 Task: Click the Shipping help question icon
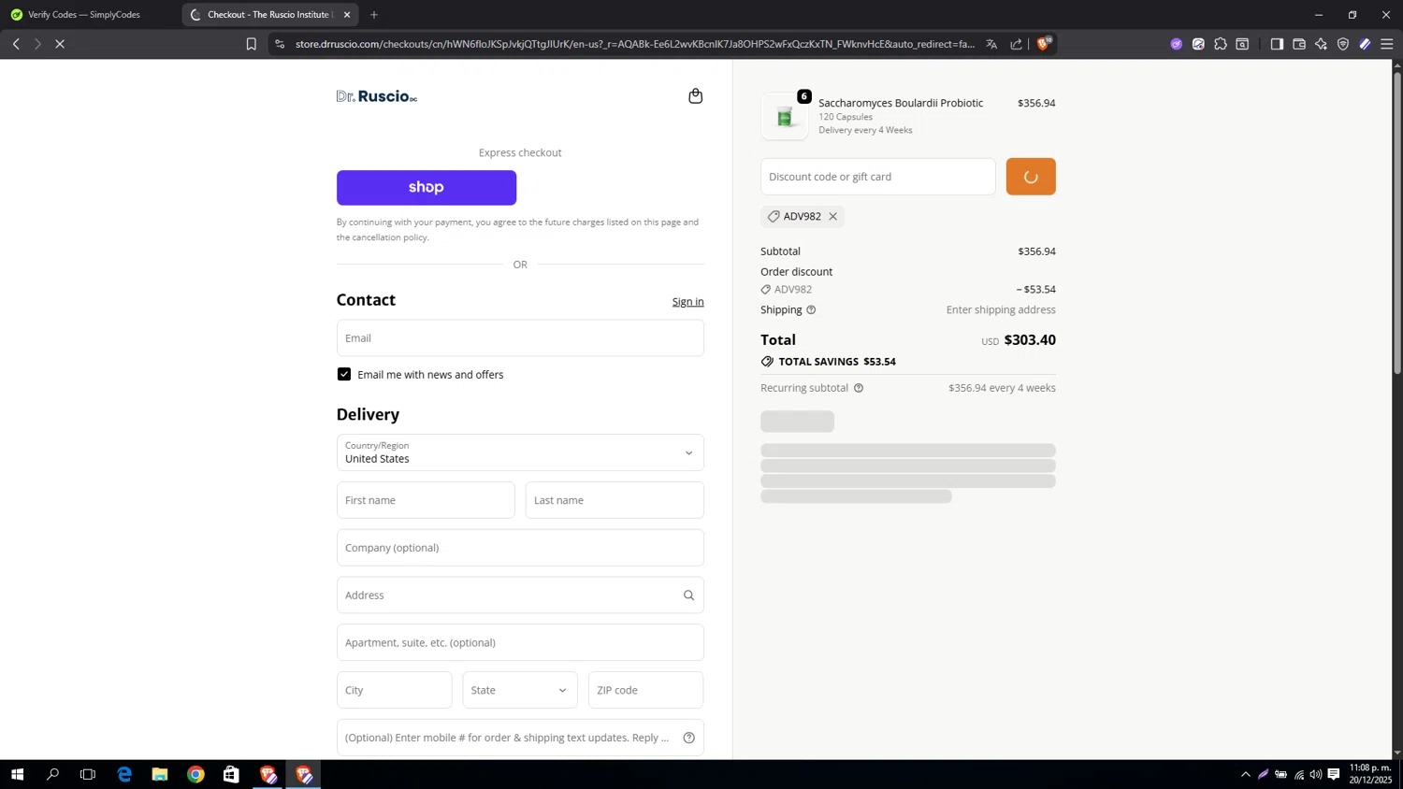pos(811,310)
